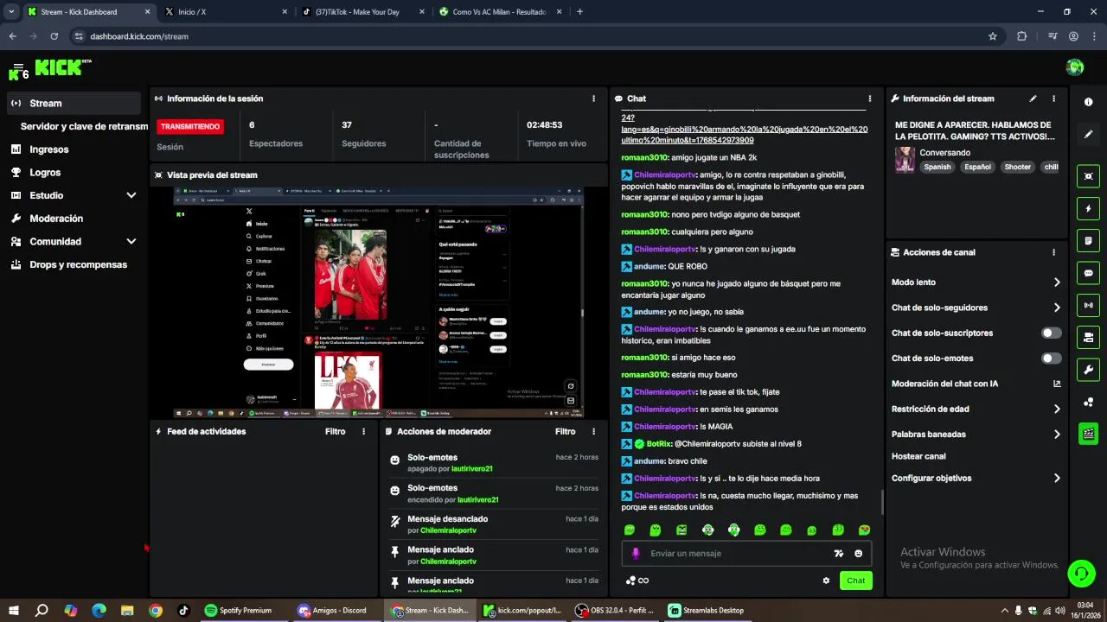Switch to the TikTok Make Your Day tab
Viewport: 1107px width, 622px height.
click(362, 12)
